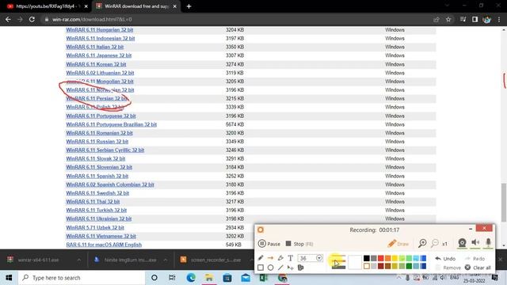Toggle the microphone in recorder

488,243
